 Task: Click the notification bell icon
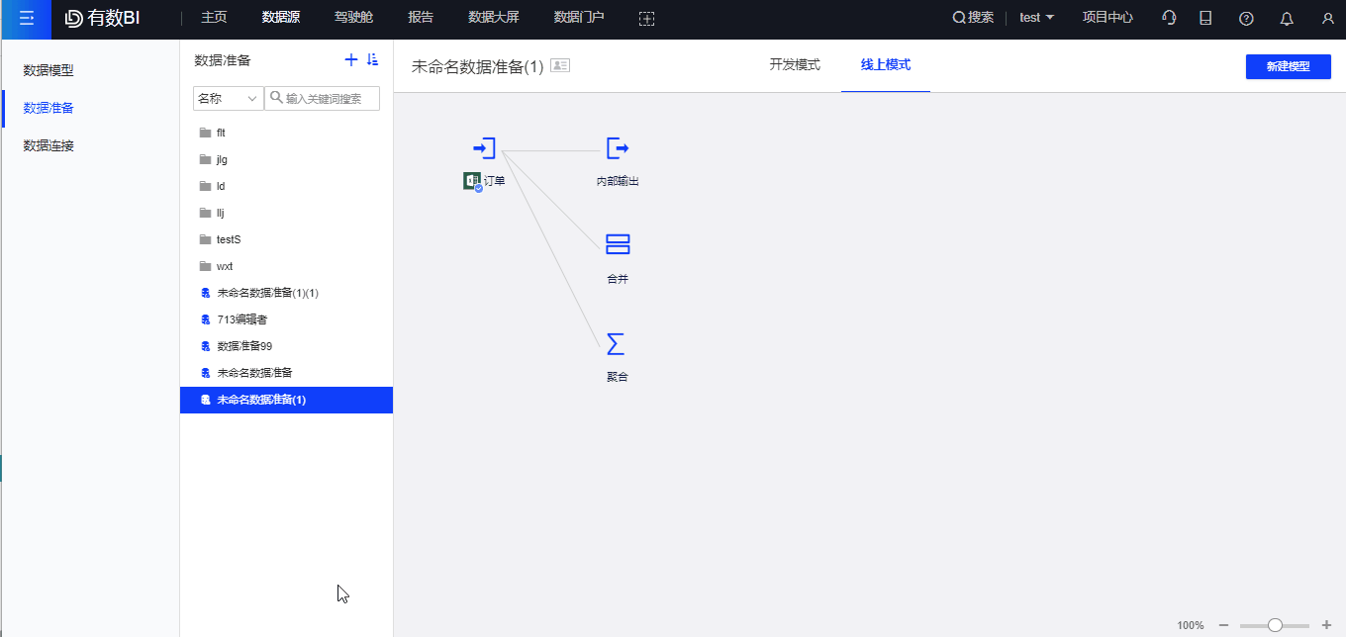(x=1285, y=17)
